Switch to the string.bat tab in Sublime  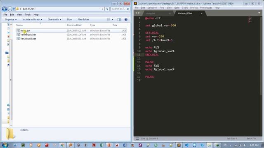[x=157, y=13]
